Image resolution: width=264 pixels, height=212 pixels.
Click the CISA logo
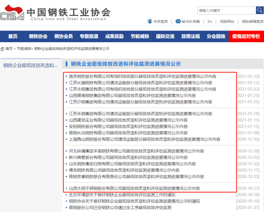tap(12, 13)
